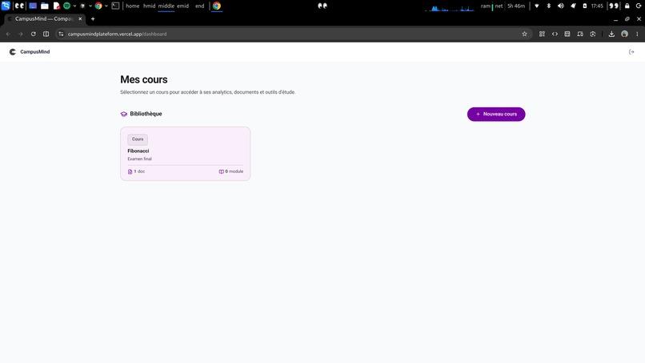This screenshot has height=363, width=645.
Task: Bookmark this page with the star icon
Action: (x=524, y=34)
